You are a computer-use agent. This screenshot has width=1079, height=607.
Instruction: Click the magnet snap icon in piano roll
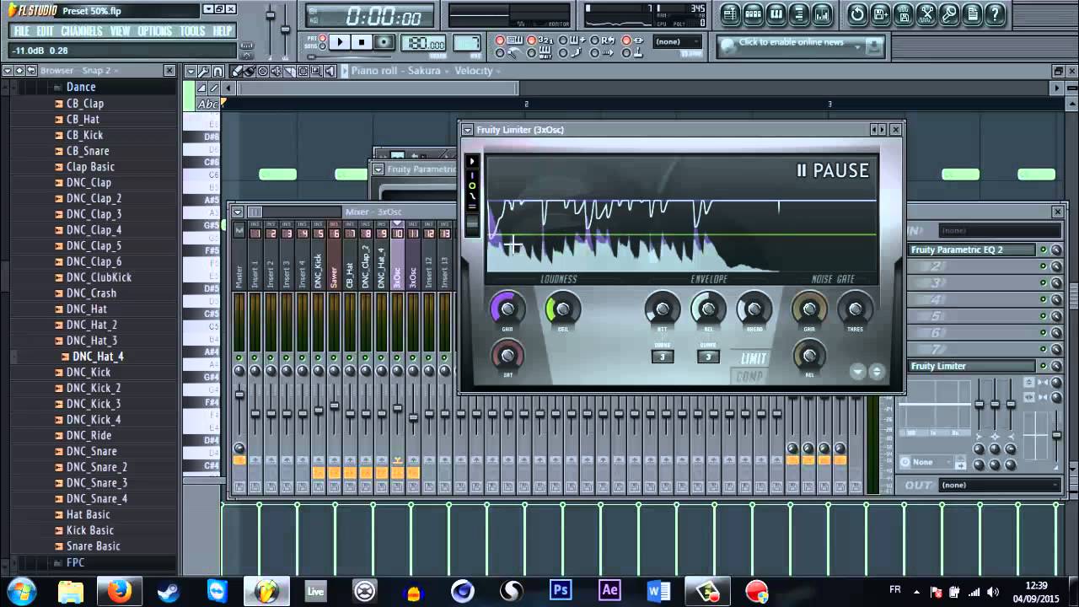218,71
